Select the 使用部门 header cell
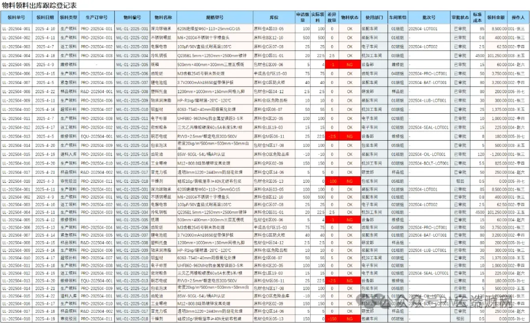Image resolution: width=530 pixels, height=323 pixels. tap(374, 17)
